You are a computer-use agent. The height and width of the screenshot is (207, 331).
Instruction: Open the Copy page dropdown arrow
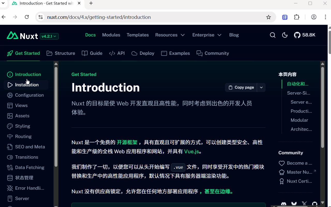[261, 87]
